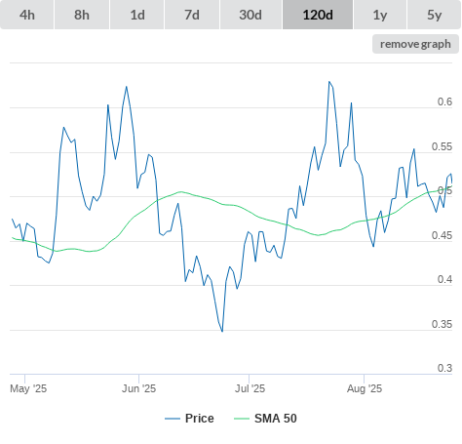Click the green SMA 50 legend marker
Image resolution: width=462 pixels, height=444 pixels.
point(242,419)
